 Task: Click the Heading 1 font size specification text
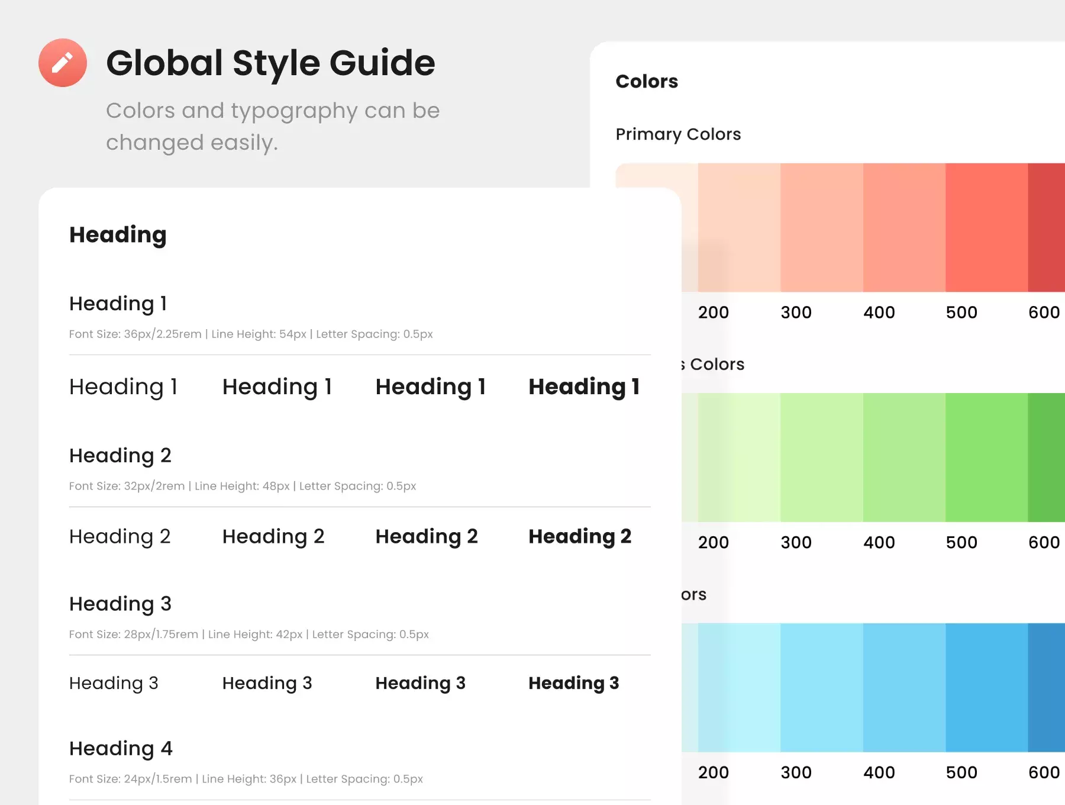click(x=251, y=334)
